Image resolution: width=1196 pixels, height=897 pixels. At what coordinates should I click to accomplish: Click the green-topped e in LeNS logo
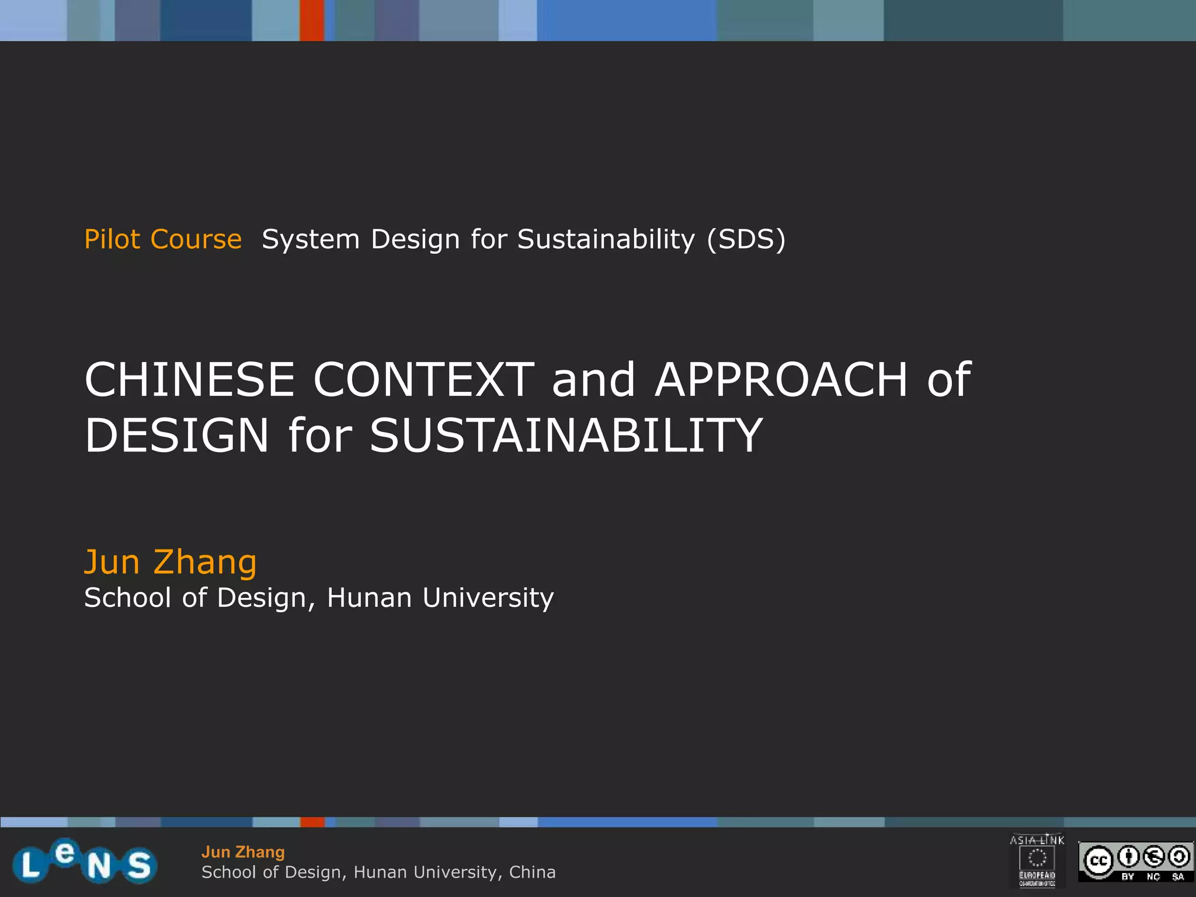click(x=65, y=854)
